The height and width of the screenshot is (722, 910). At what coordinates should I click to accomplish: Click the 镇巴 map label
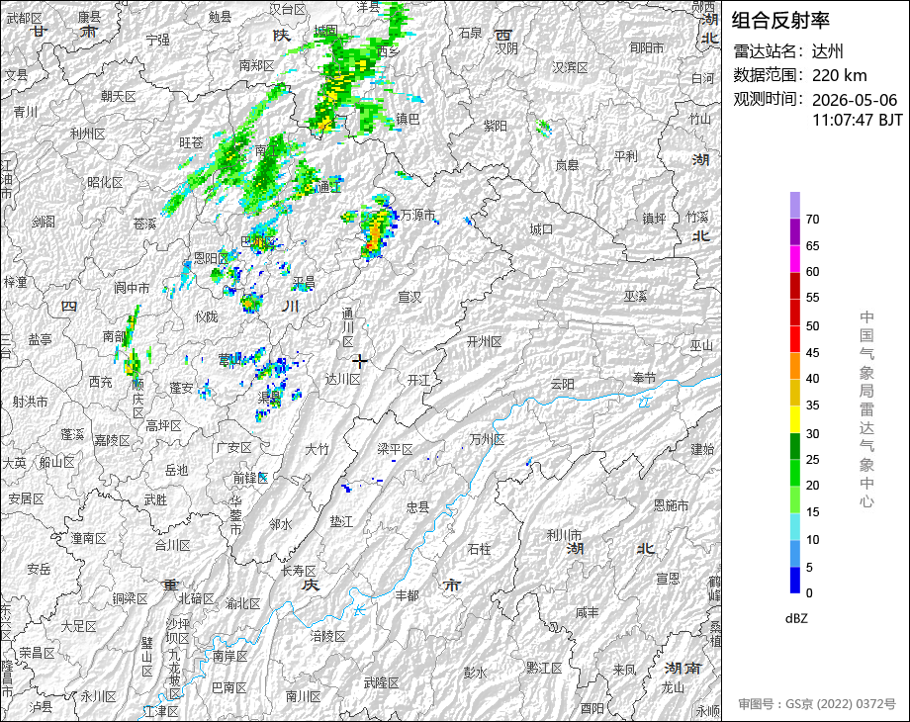tap(408, 119)
